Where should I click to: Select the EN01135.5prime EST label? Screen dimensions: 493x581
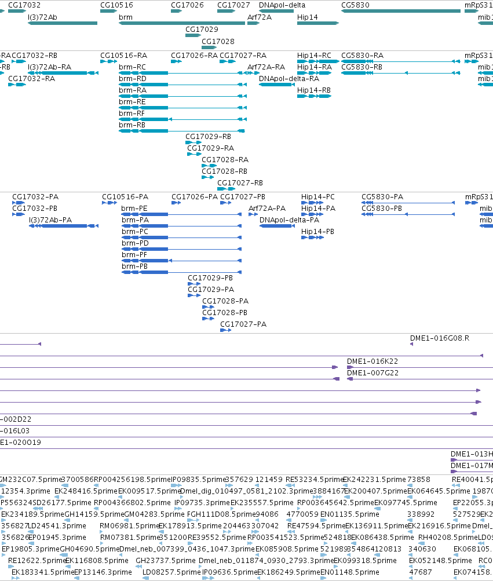click(349, 514)
